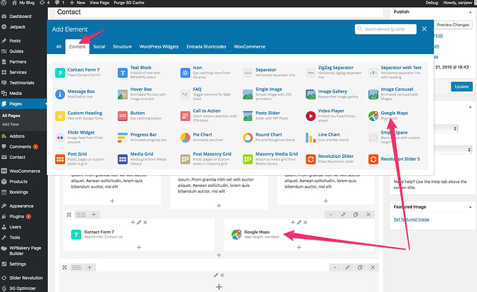Add the Round Chart element
The width and height of the screenshot is (477, 292).
coord(271,137)
